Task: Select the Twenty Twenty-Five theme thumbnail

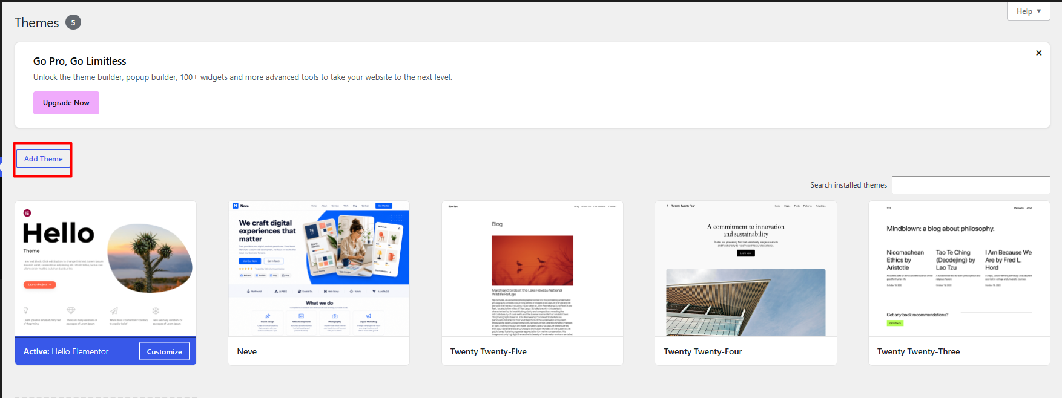Action: (532, 269)
